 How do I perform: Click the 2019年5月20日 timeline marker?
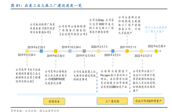click(27, 51)
